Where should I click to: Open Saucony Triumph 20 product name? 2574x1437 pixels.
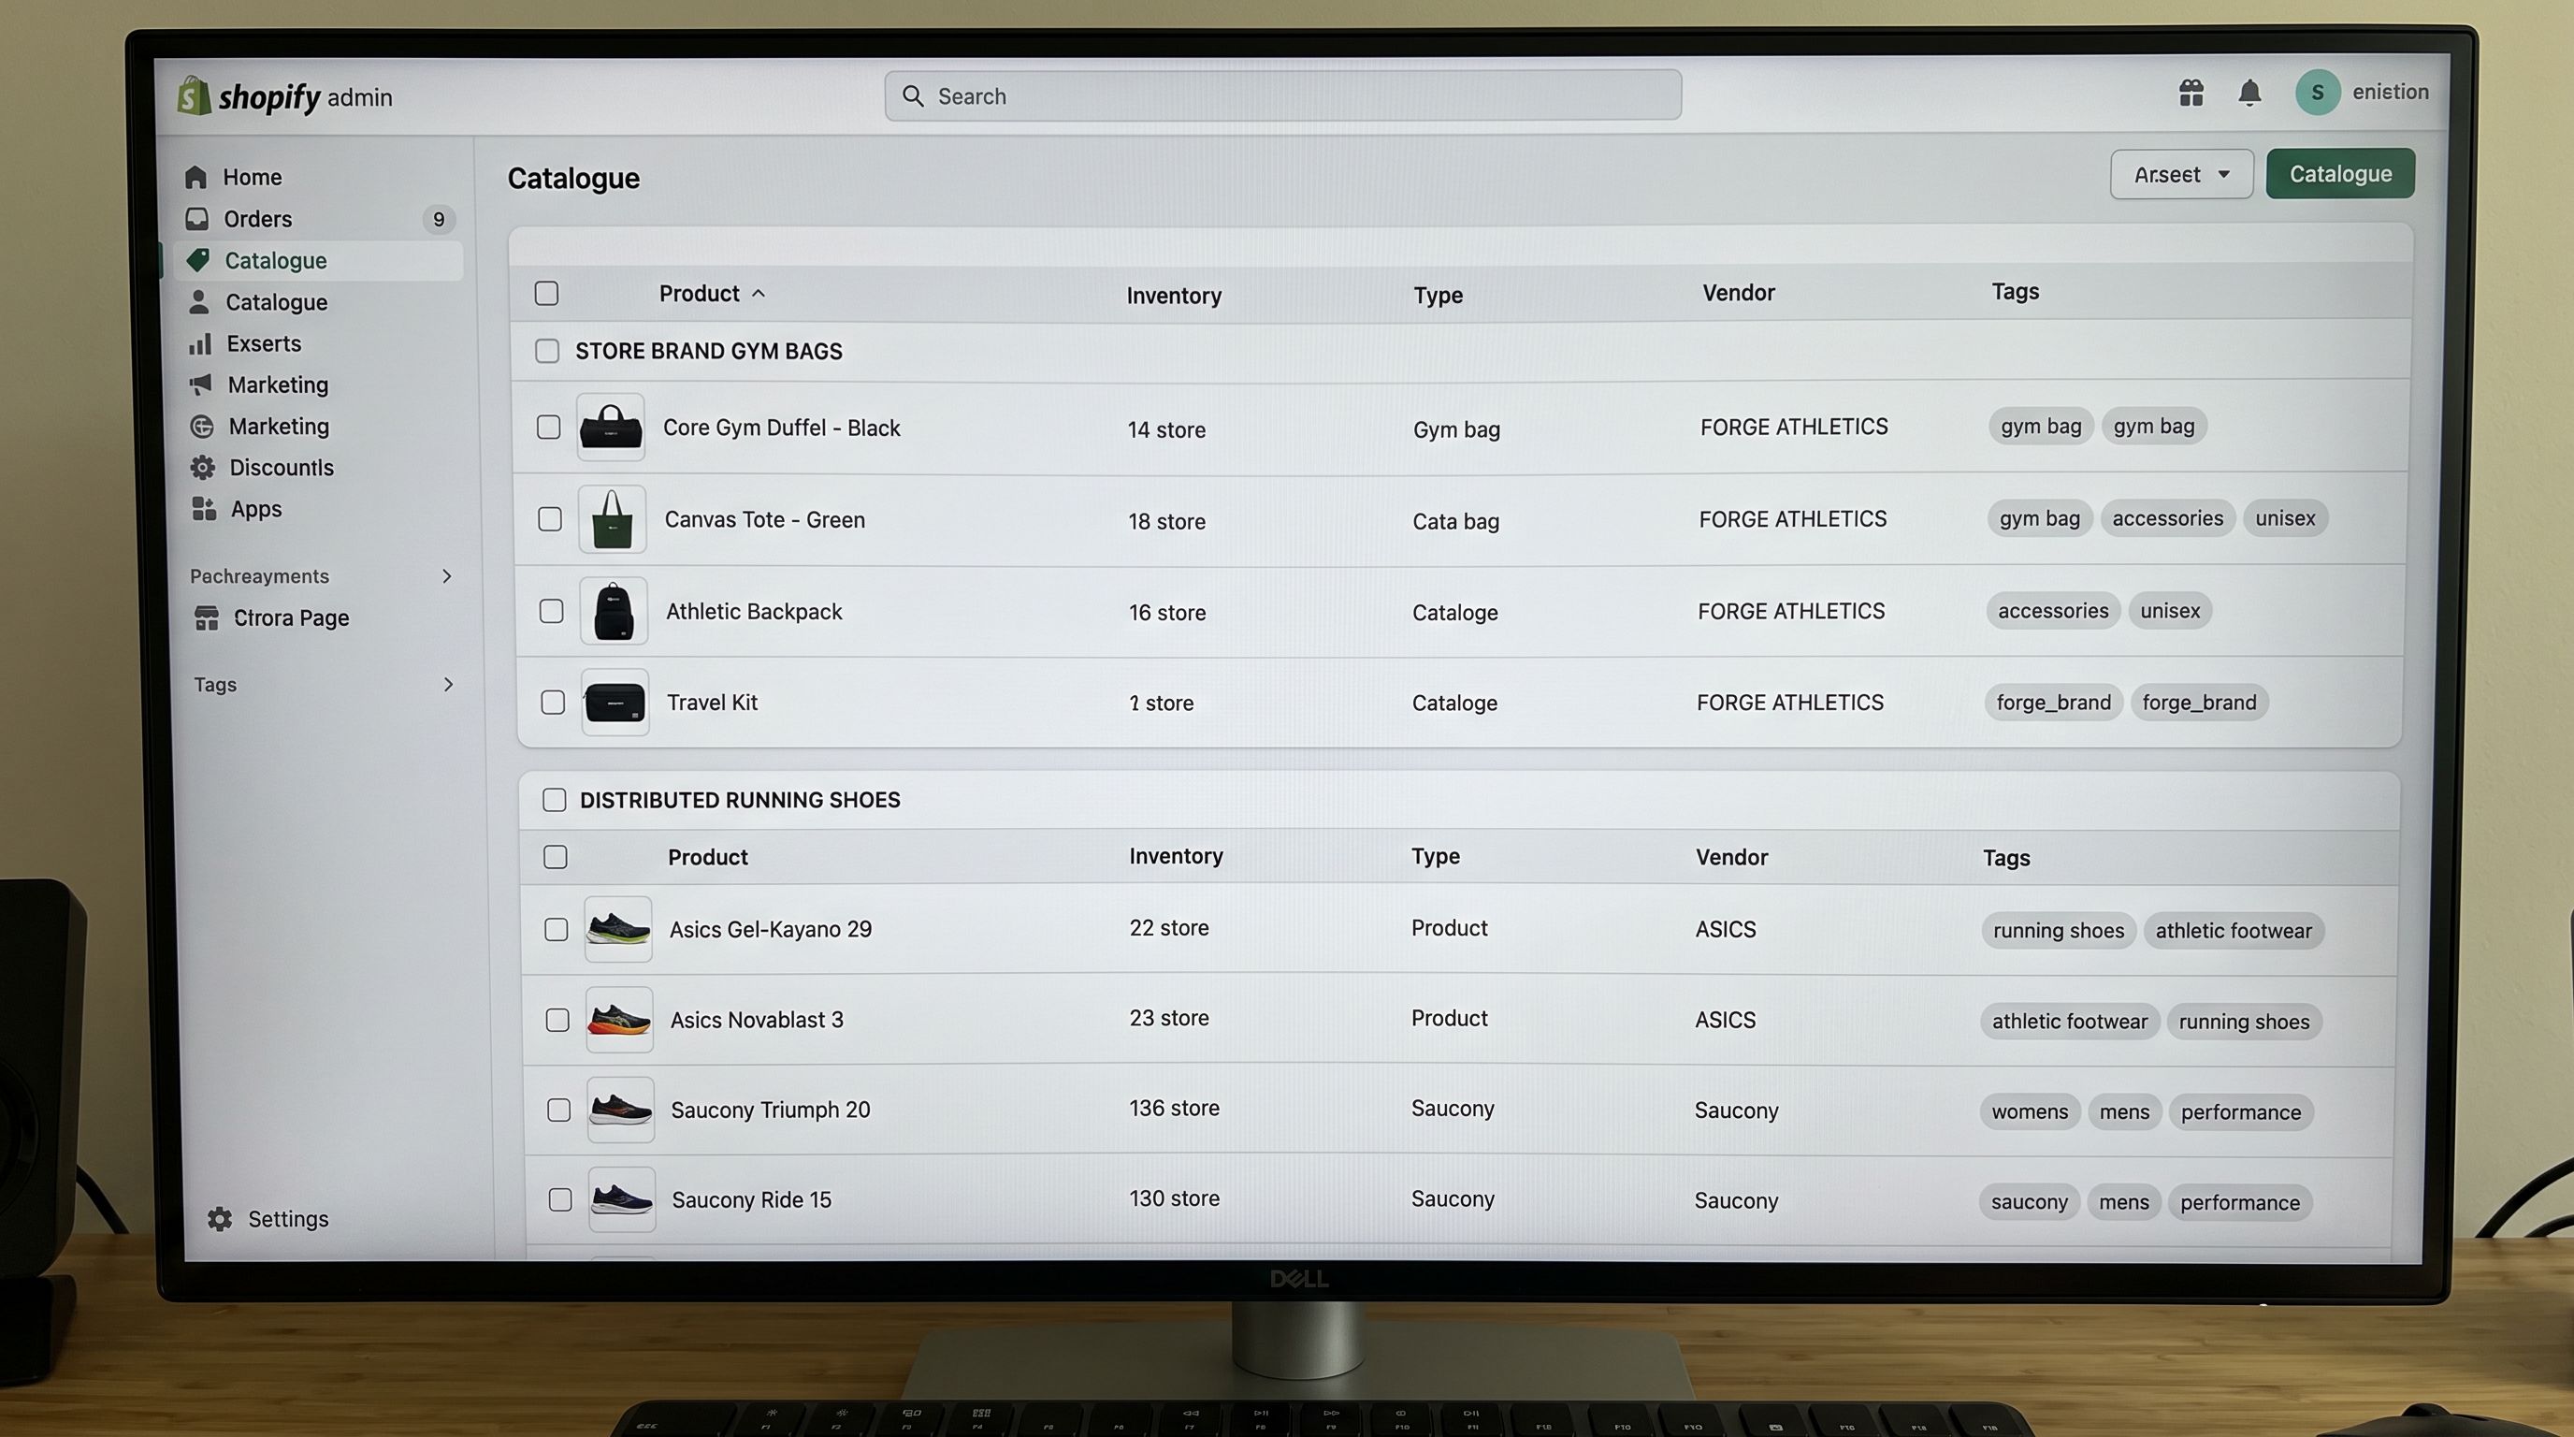(x=771, y=1110)
